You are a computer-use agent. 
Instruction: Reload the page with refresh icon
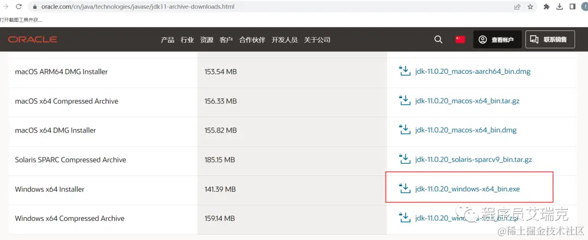click(x=20, y=7)
